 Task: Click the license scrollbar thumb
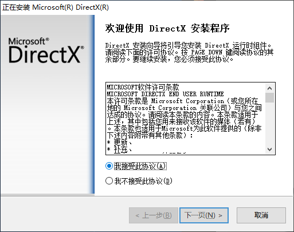point(269,97)
